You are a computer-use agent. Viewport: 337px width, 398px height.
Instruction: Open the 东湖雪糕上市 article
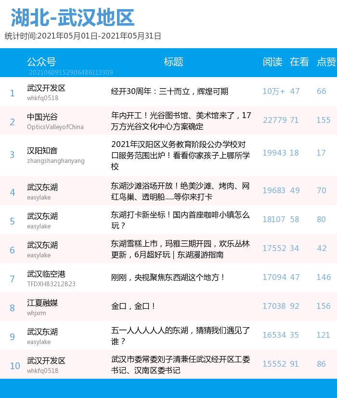[x=180, y=249]
